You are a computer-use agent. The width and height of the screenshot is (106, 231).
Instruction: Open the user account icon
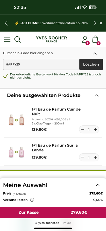click(x=85, y=40)
